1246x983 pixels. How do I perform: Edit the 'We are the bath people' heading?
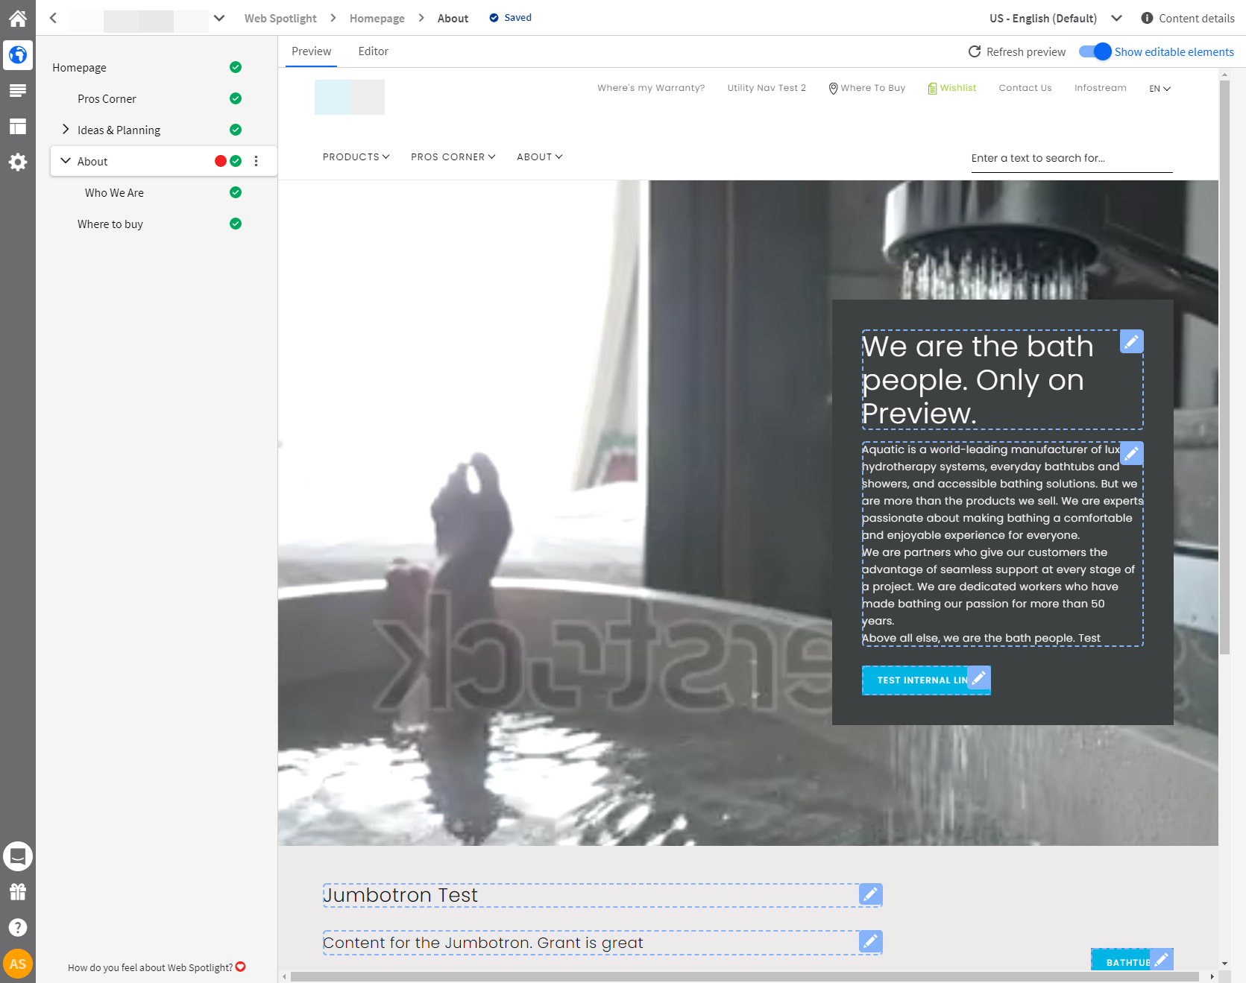pos(1131,341)
